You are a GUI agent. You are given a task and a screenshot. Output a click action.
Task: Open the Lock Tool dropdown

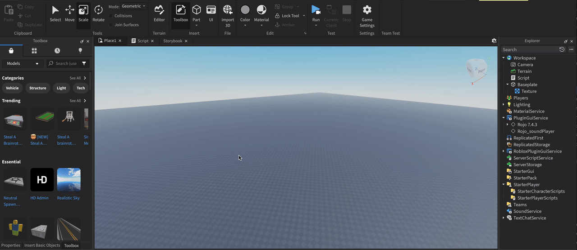(x=304, y=16)
